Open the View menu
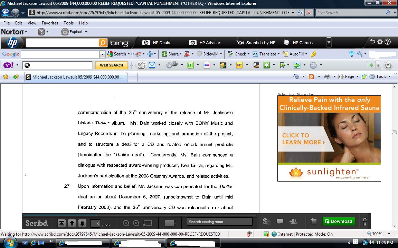The width and height of the screenshot is (398, 248). [x=32, y=23]
